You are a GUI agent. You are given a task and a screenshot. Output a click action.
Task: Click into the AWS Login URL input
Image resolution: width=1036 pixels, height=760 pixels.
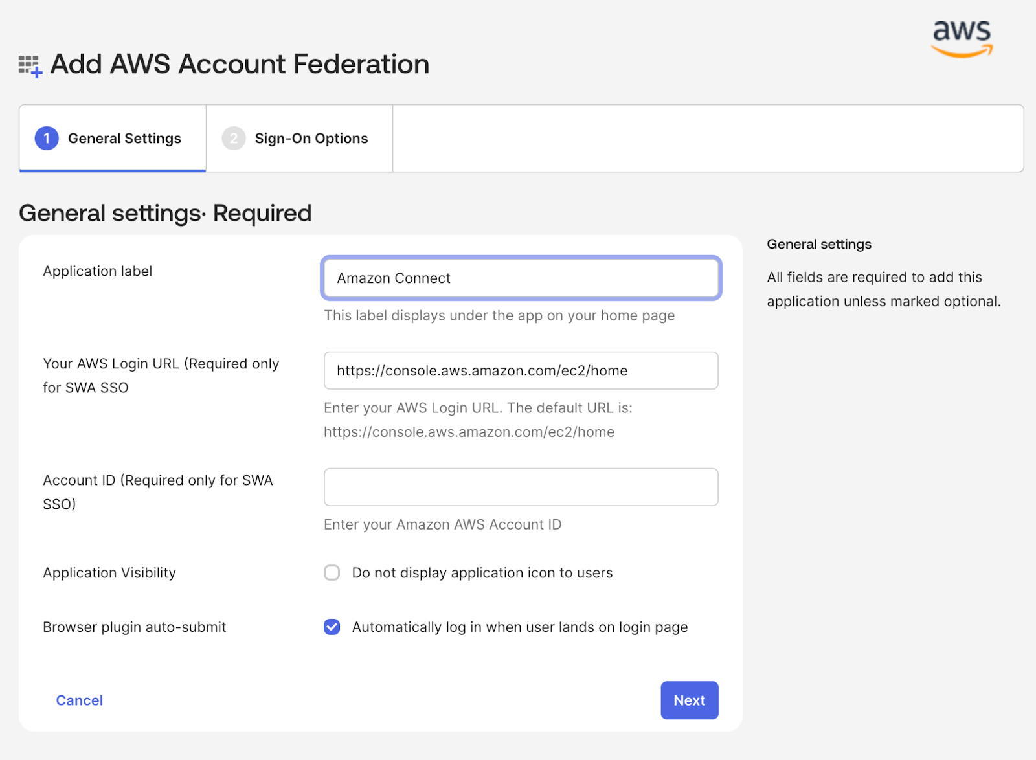coord(521,371)
